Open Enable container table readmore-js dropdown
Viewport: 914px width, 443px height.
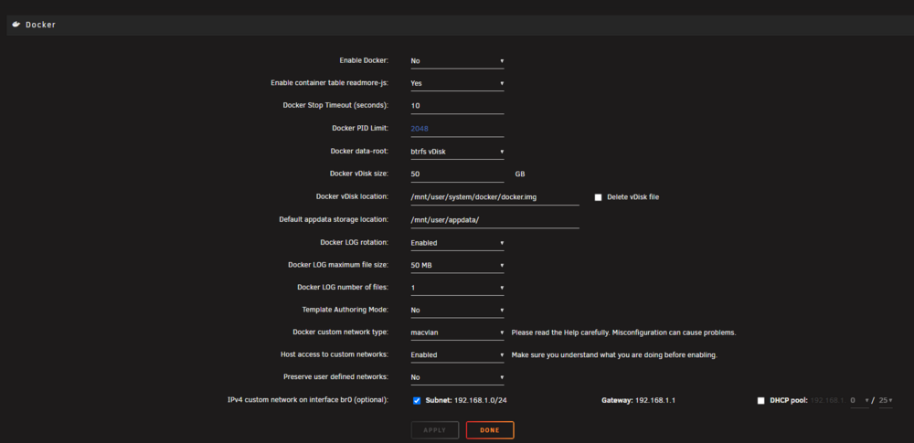tap(457, 83)
